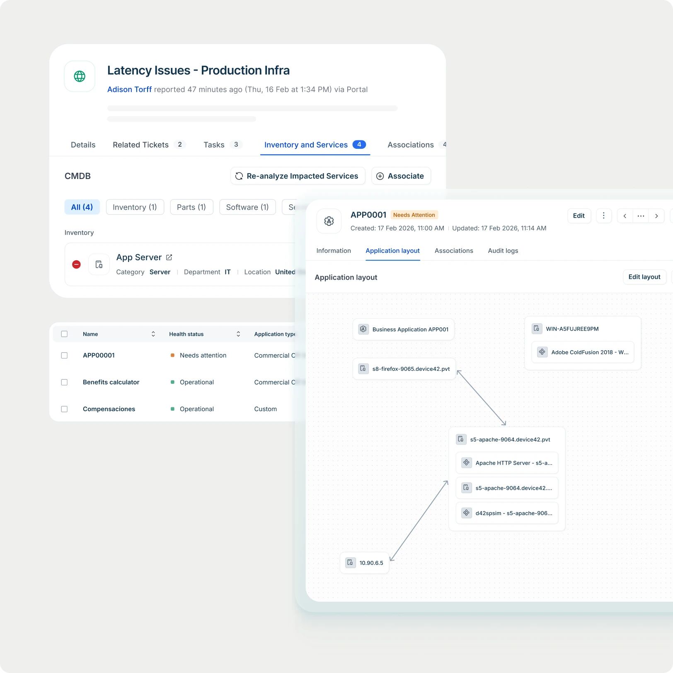673x673 pixels.
Task: Check the Benefits calculator row checkbox
Action: point(64,382)
